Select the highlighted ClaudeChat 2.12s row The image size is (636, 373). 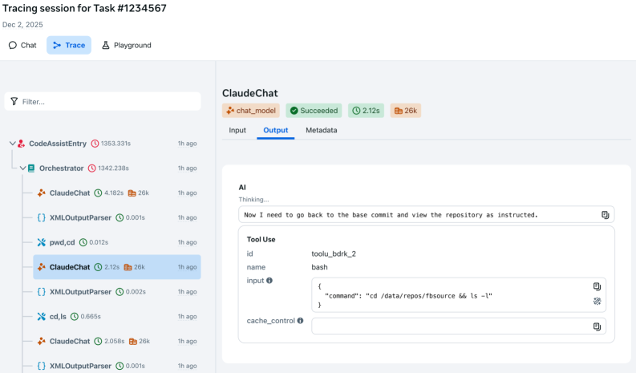pyautogui.click(x=117, y=267)
